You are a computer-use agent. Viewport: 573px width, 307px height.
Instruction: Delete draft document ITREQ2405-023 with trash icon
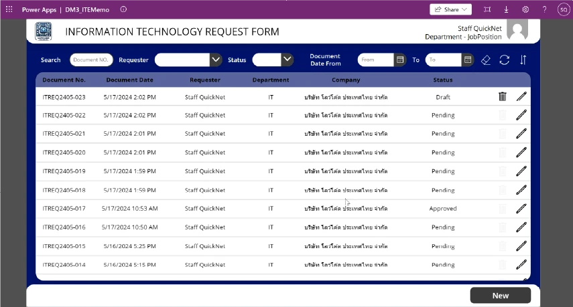[x=503, y=96]
